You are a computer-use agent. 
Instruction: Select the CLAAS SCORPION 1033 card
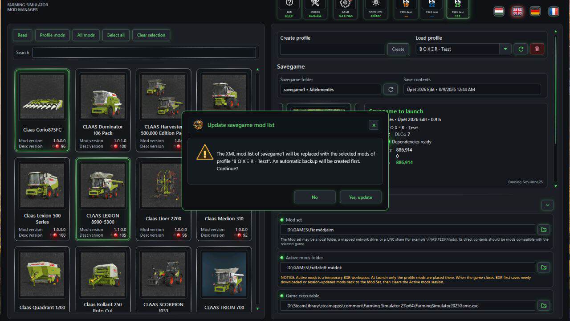(163, 279)
